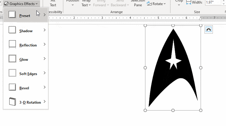Open the Wrap Text dropdown

(86, 4)
